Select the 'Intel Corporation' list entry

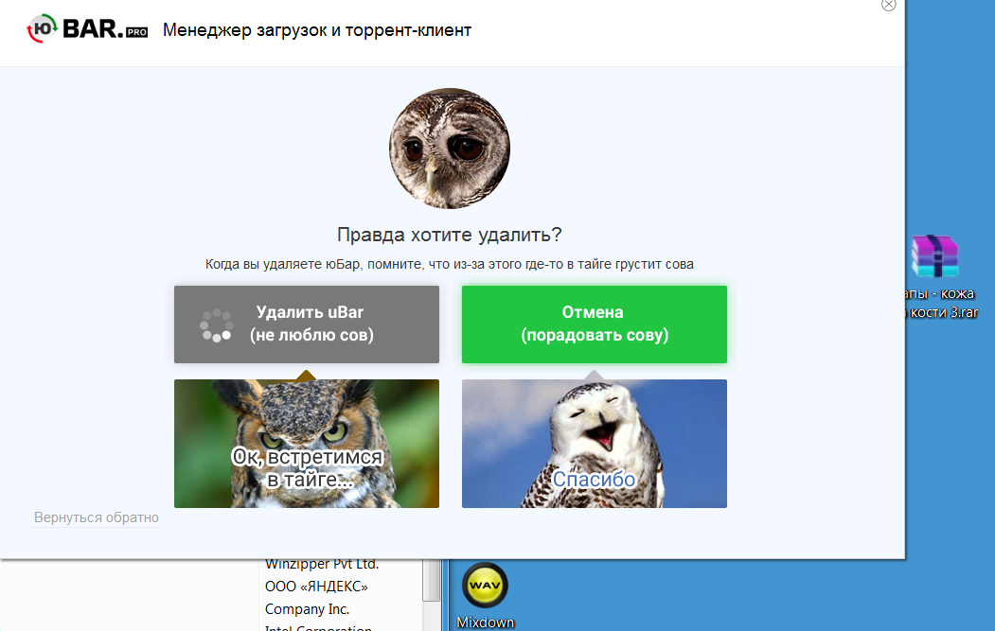pos(318,627)
